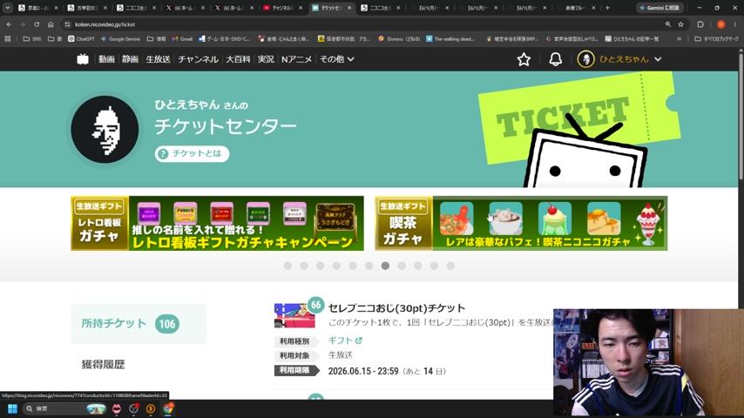This screenshot has width=744, height=418.
Task: Open the favorites star icon in Niconico header
Action: point(524,59)
